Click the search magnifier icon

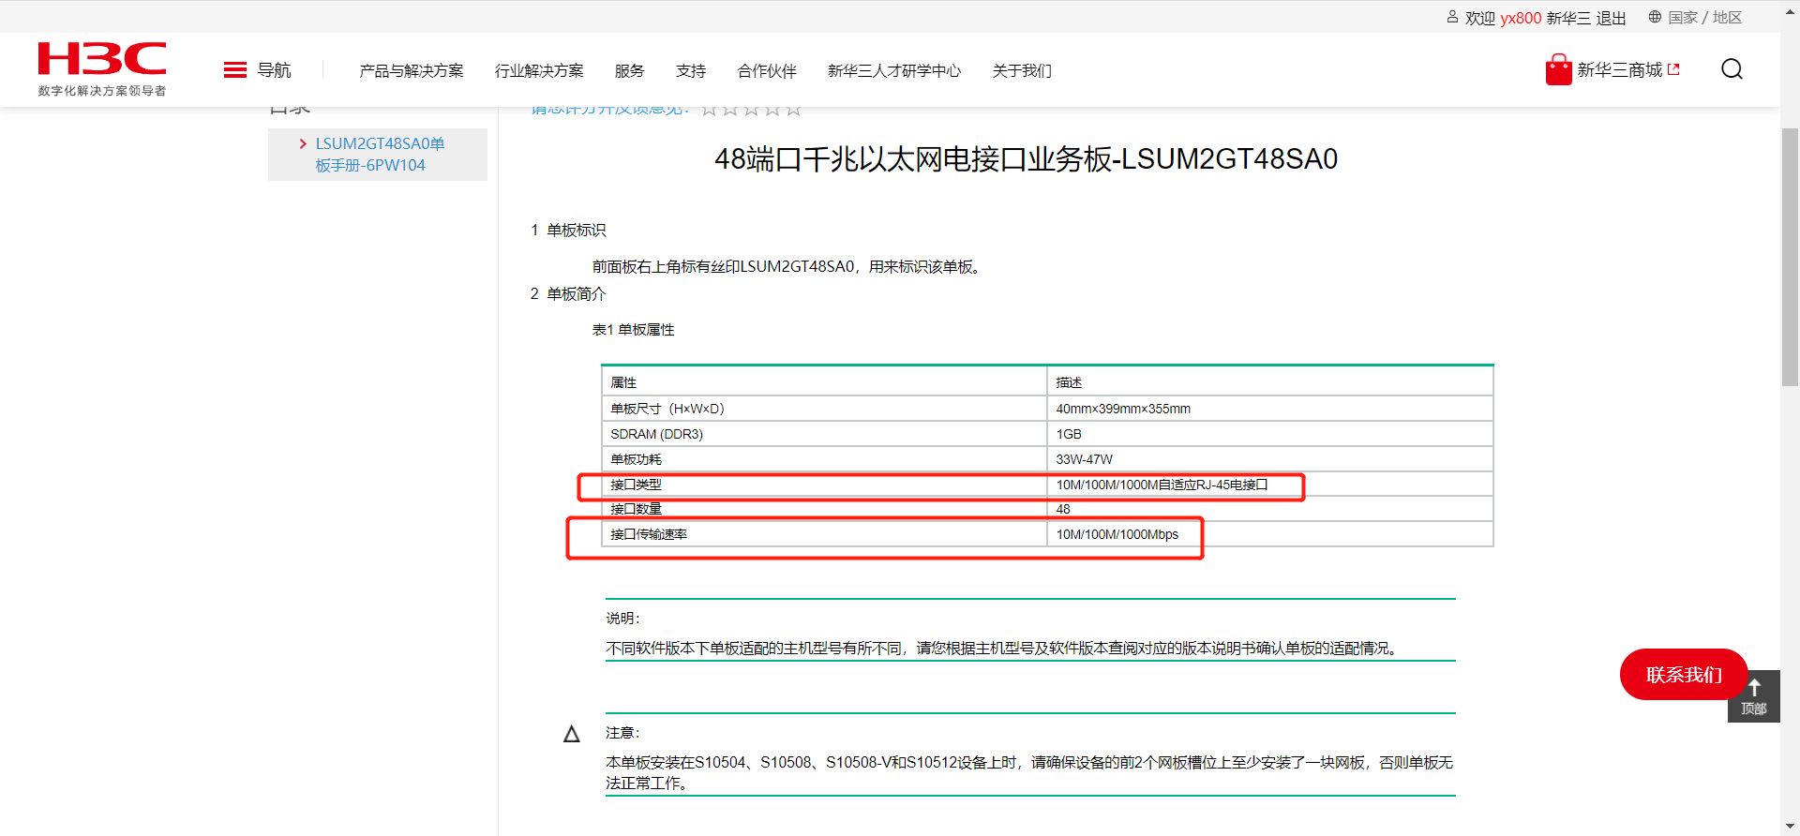(x=1732, y=69)
